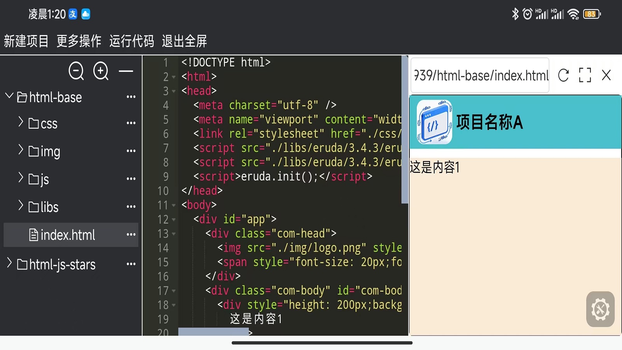Screen dimensions: 622x350
Task: Click the preview URL address field
Action: click(480, 75)
